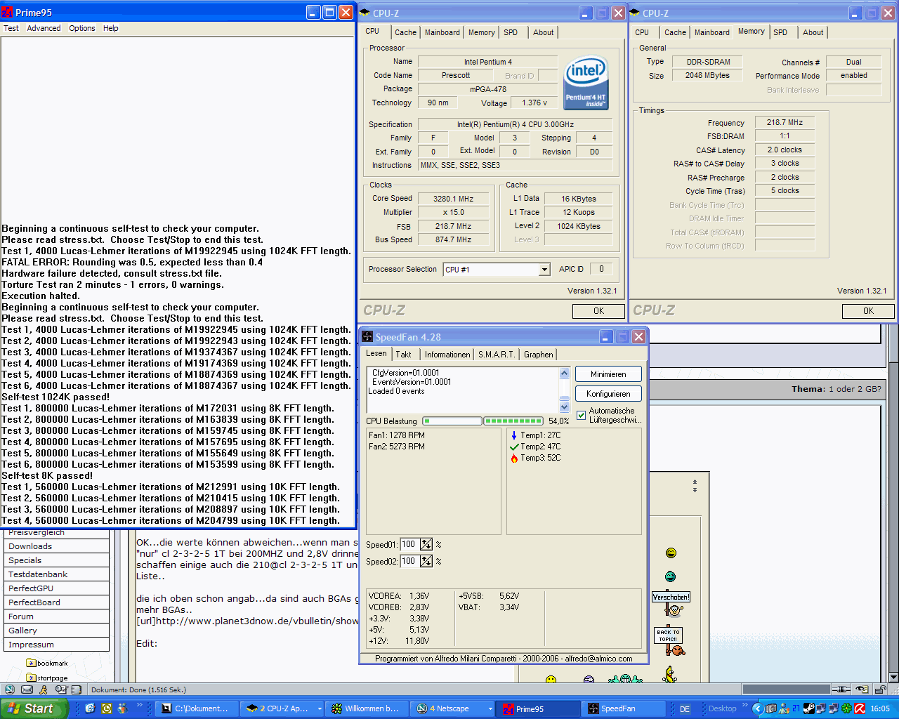Click the Minimieren button in SpeedFan

608,374
